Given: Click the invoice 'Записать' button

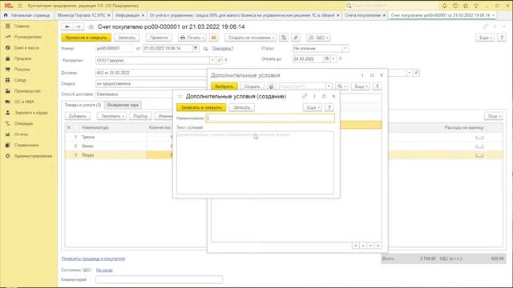Looking at the screenshot, I should coord(127,38).
